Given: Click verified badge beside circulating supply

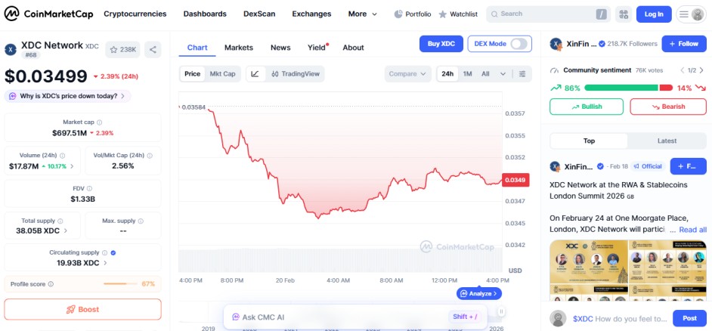Looking at the screenshot, I should tap(113, 253).
